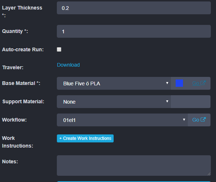Expand the Workflow dropdown showing 01el1

pos(122,120)
